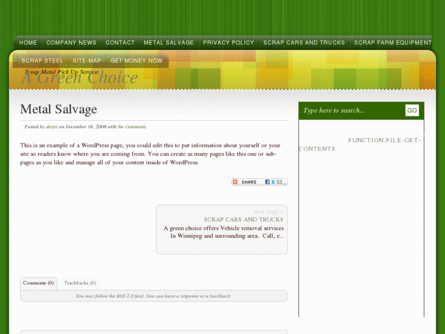Go to Scrap Steel page
445x334 pixels.
[43, 61]
